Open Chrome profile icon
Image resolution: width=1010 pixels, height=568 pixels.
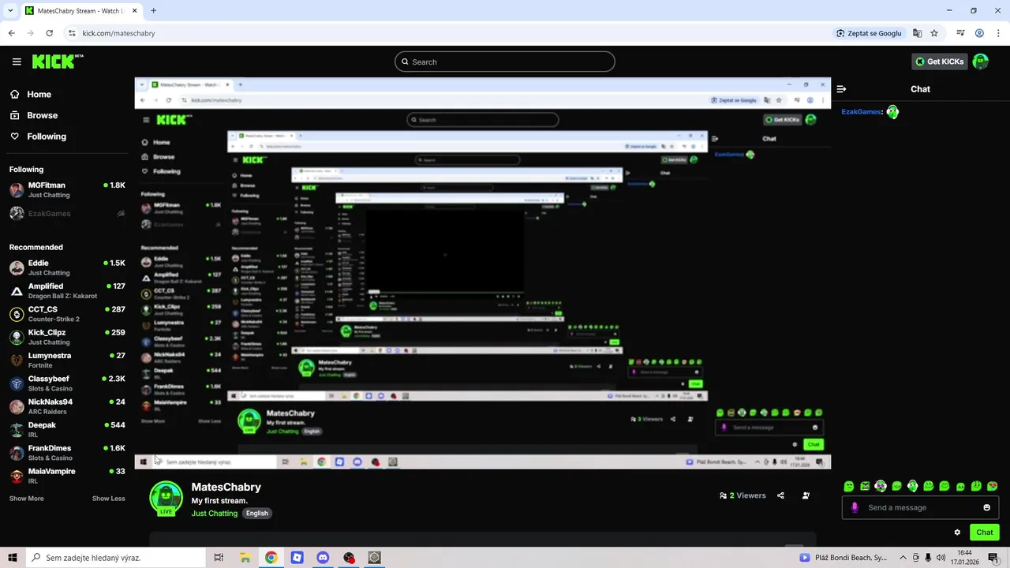coord(979,33)
